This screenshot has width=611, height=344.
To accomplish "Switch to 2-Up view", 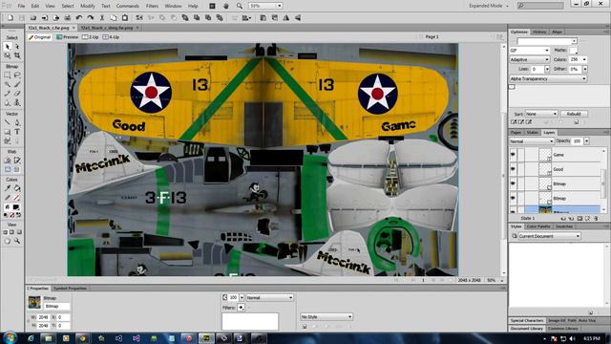I will pyautogui.click(x=91, y=37).
